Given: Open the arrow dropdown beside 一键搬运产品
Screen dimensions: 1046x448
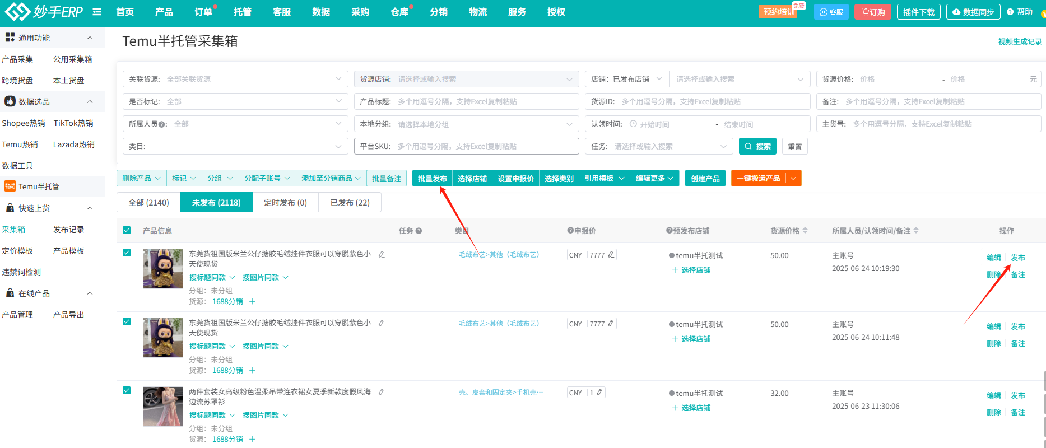Looking at the screenshot, I should tap(793, 178).
